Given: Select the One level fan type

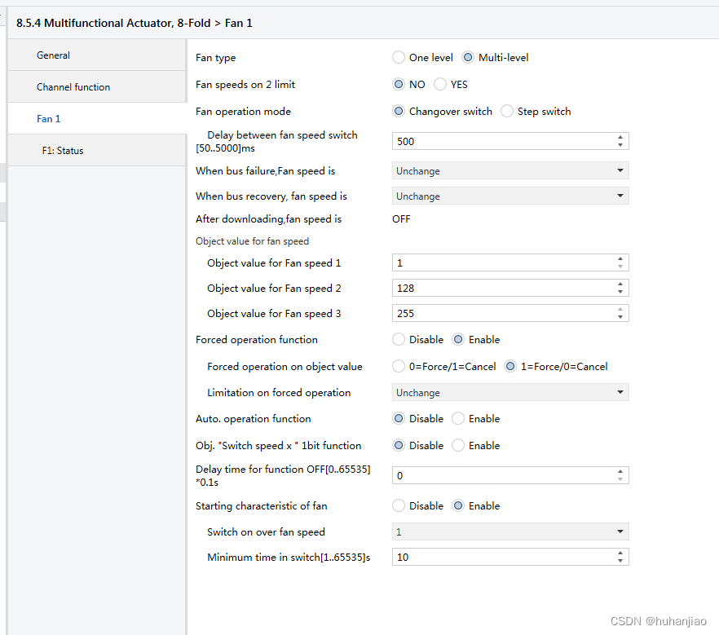Looking at the screenshot, I should [399, 58].
